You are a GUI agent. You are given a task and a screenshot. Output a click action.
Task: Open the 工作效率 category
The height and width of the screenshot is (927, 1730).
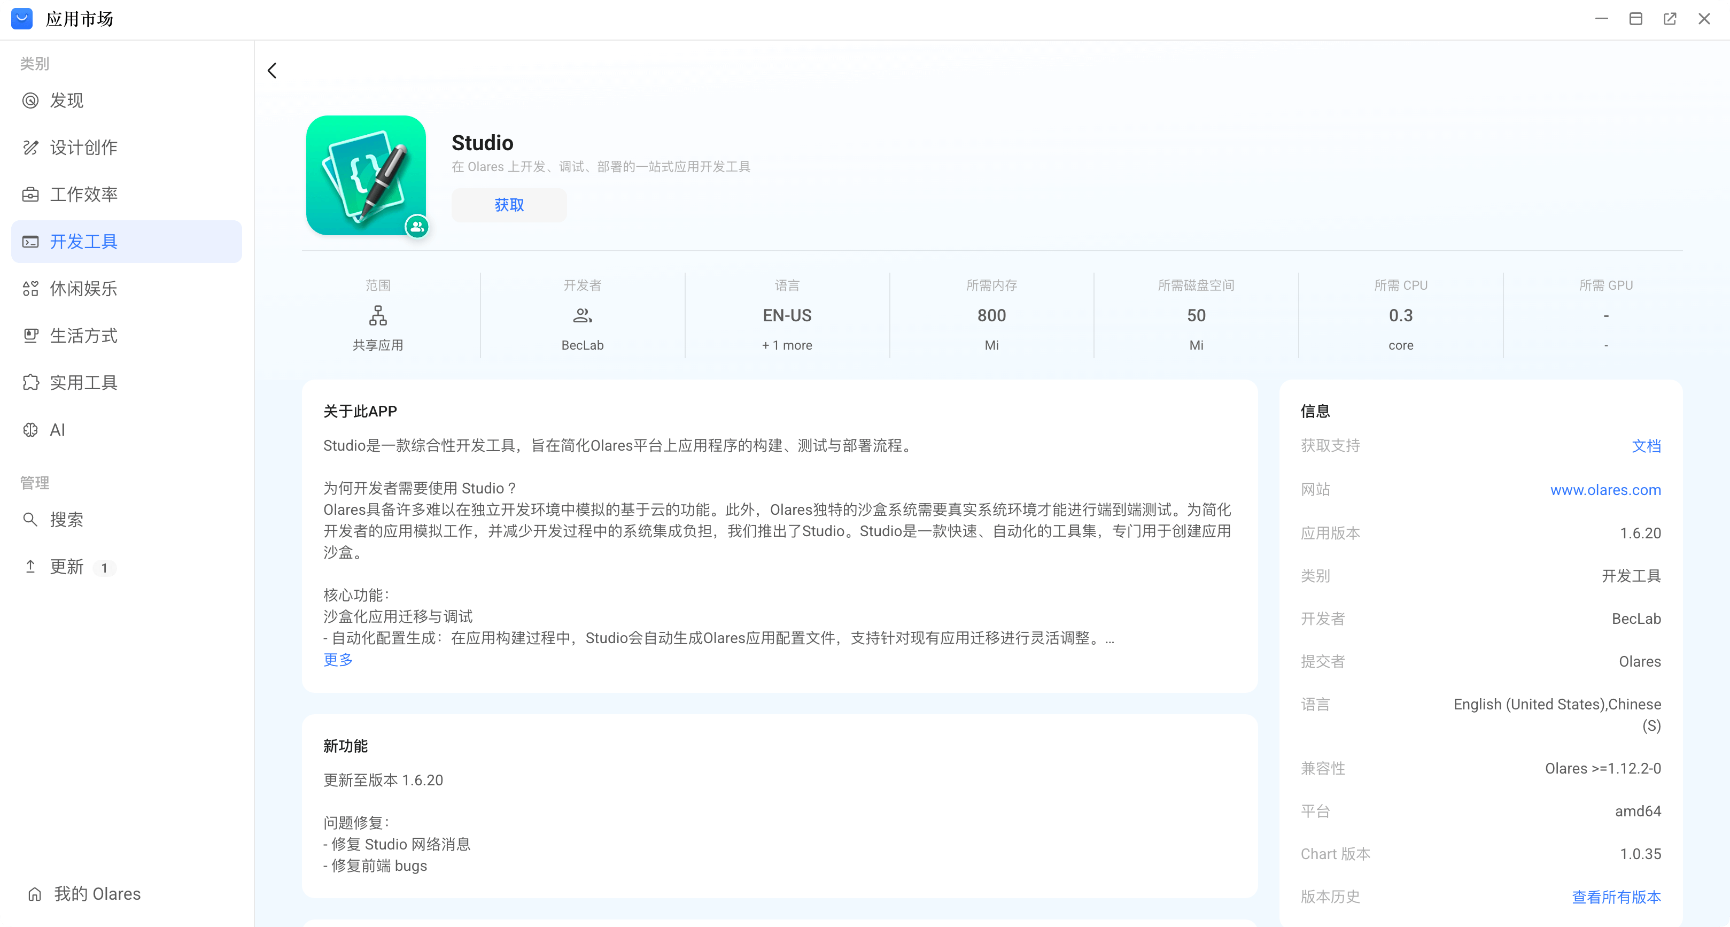click(83, 194)
